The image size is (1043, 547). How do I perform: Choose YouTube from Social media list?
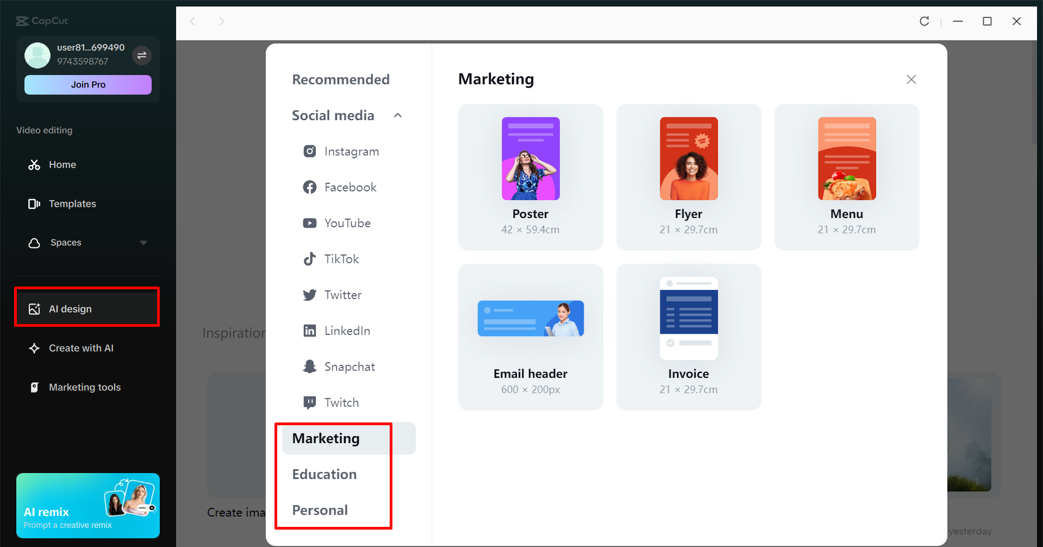pyautogui.click(x=349, y=223)
